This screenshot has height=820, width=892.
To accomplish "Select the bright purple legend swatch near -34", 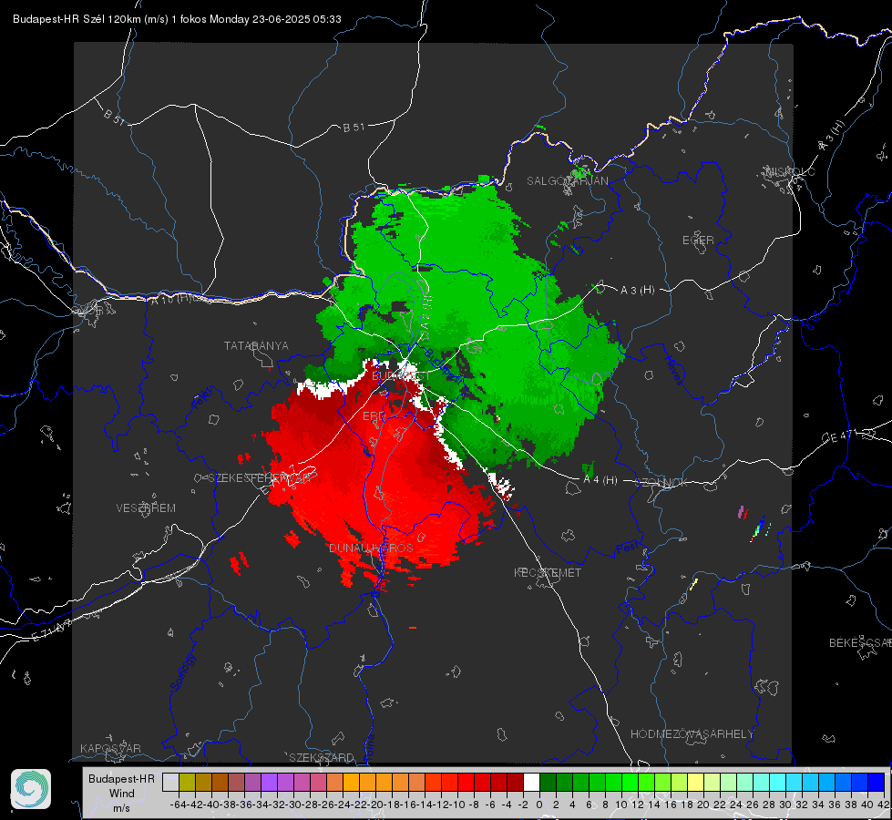I will tap(269, 782).
